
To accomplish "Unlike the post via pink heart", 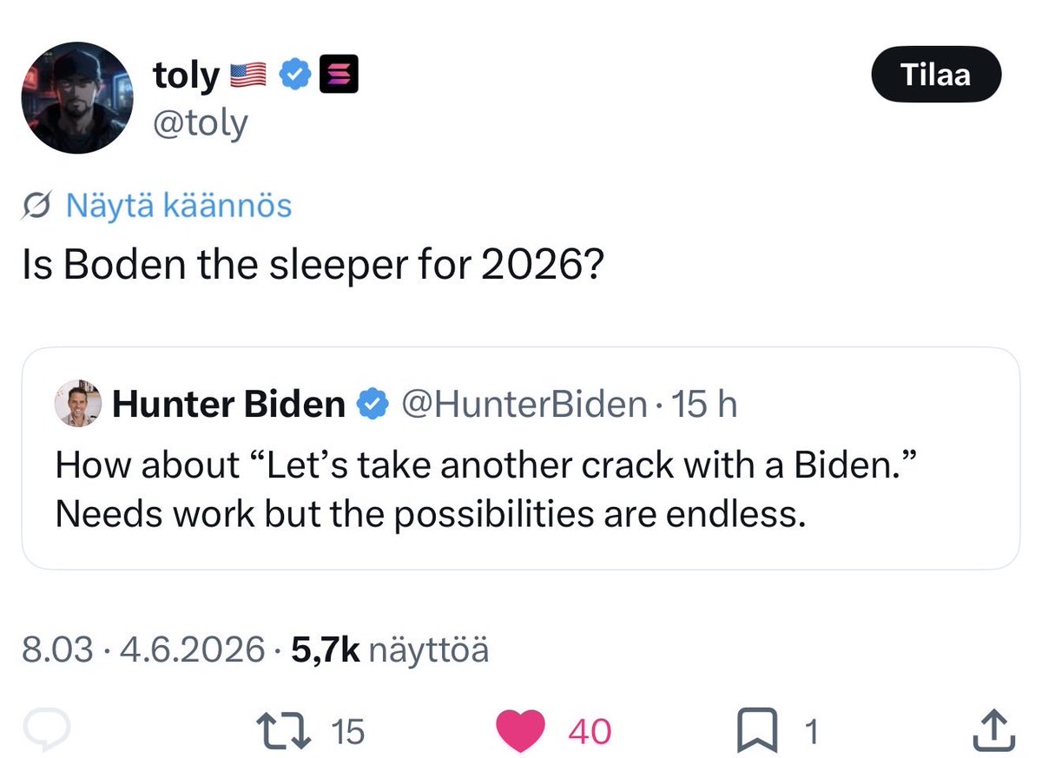I will tap(520, 730).
